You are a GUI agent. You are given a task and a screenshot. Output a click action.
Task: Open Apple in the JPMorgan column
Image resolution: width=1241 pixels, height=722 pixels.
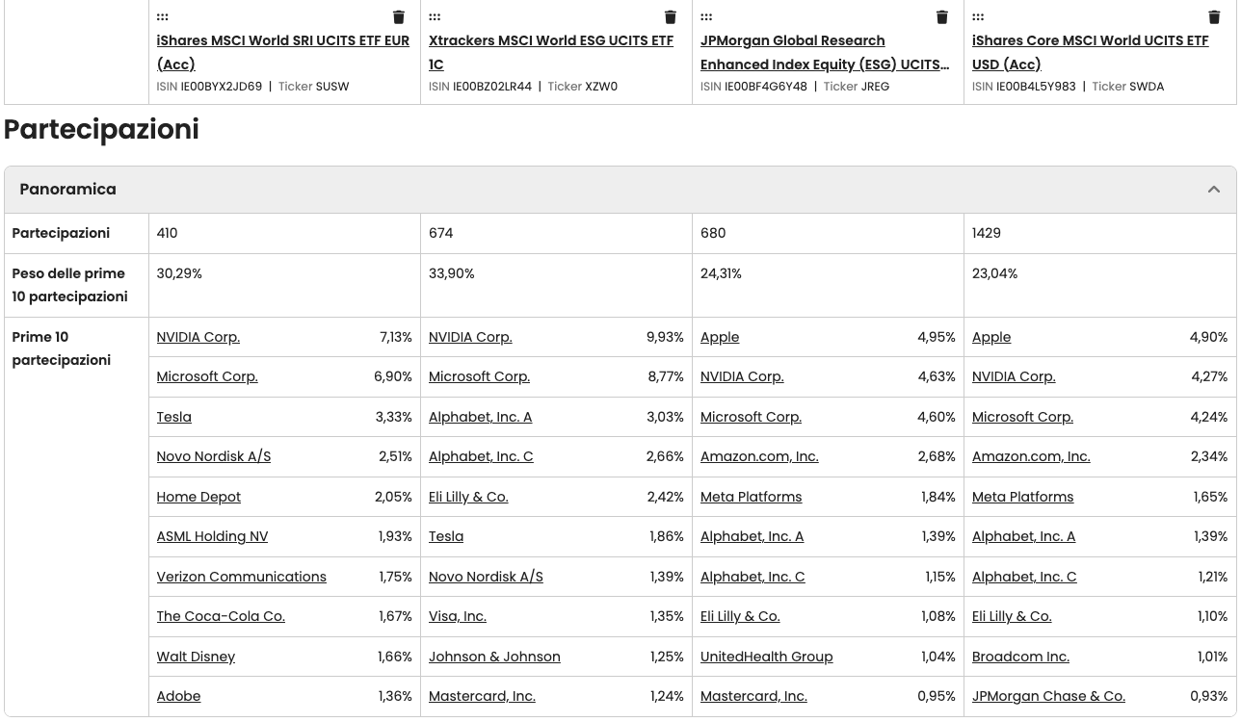pos(720,337)
